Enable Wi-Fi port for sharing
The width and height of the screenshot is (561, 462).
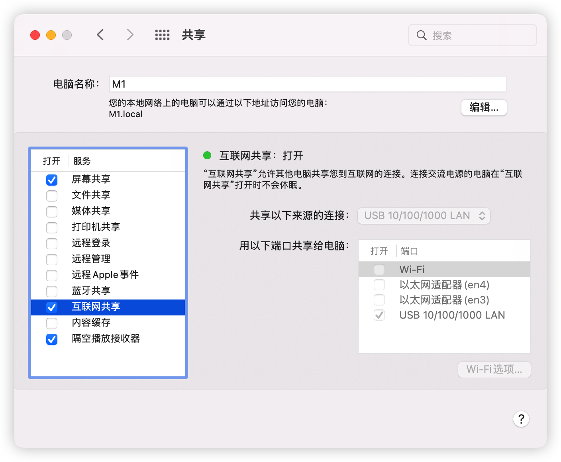tap(379, 269)
